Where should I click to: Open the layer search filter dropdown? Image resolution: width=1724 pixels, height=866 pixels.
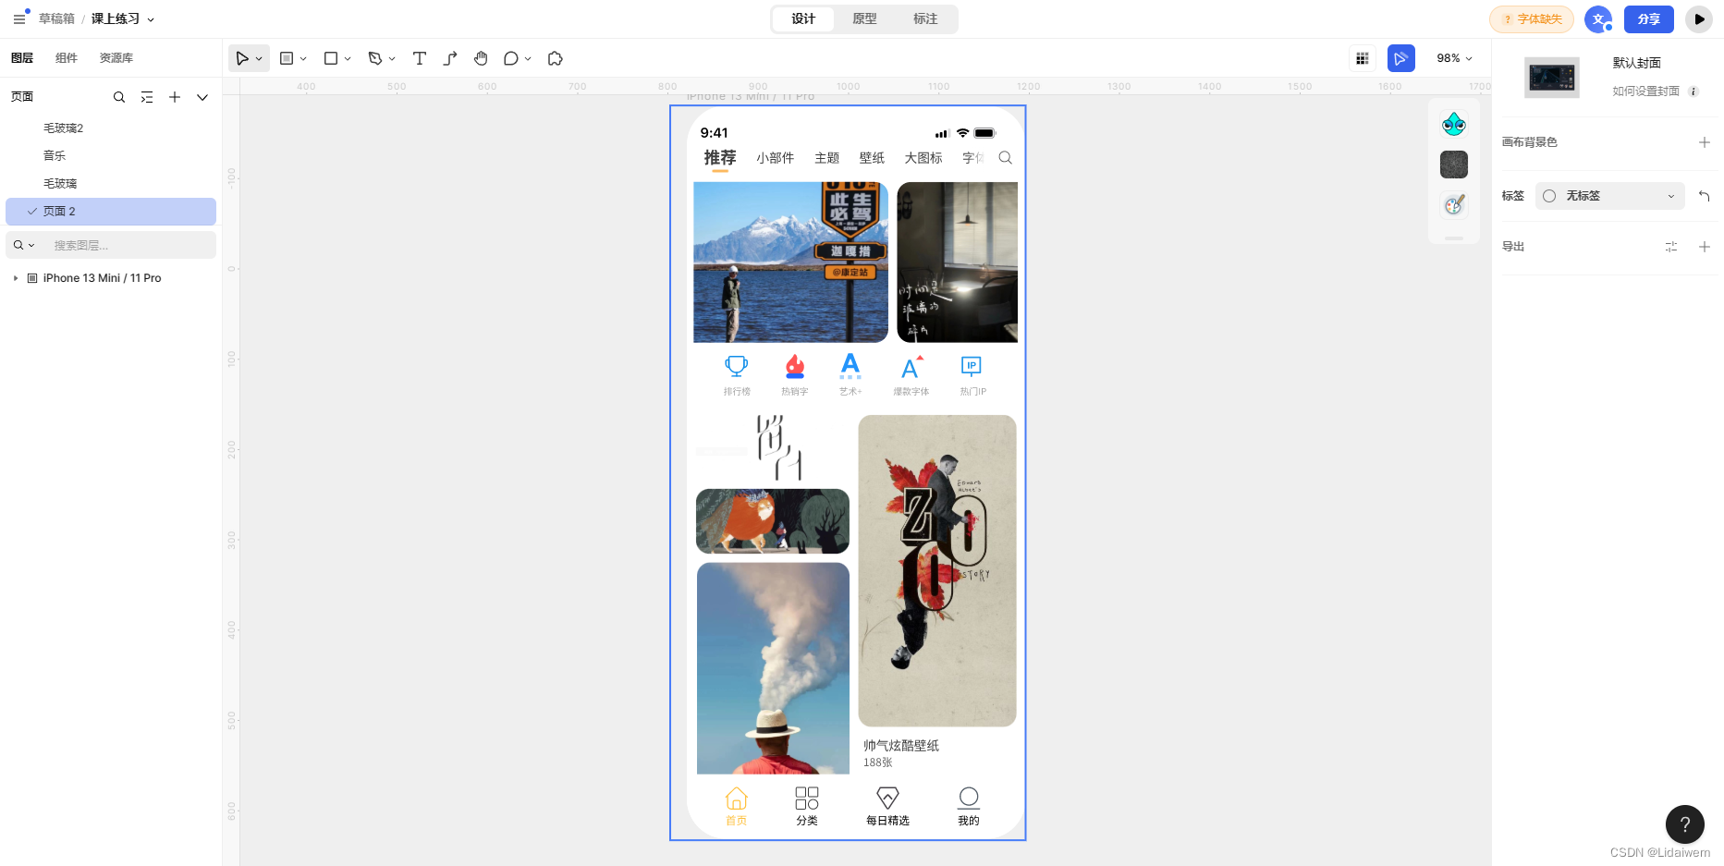[24, 246]
